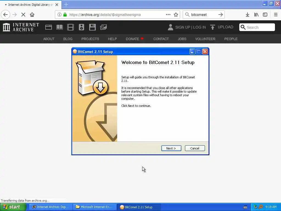The image size is (281, 211).
Task: Bookmark this page with the star
Action: click(x=176, y=15)
